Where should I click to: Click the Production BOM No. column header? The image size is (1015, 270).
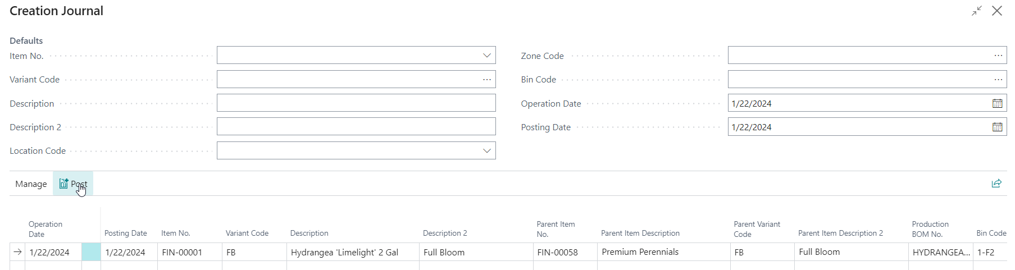[x=930, y=229]
